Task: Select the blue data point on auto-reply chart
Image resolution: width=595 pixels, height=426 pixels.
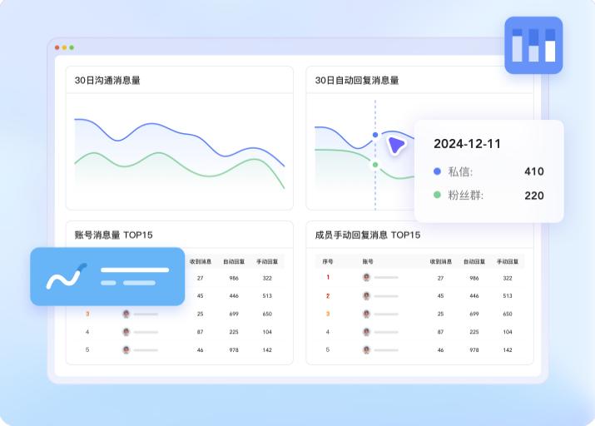Action: (x=375, y=135)
